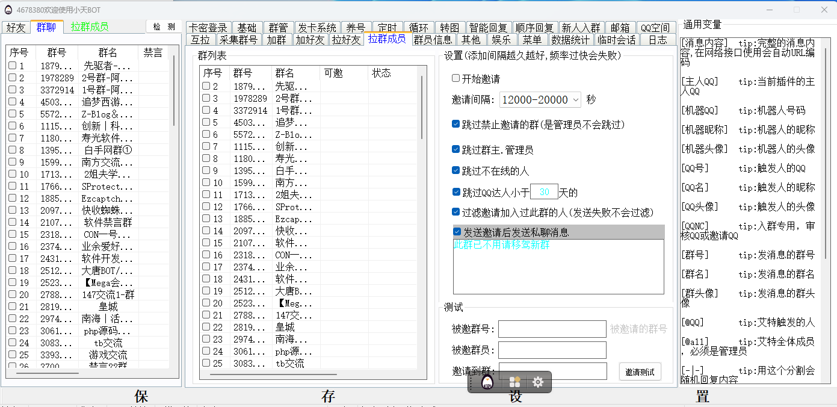Go to the 群管 tab
Screen dimensions: 837x407
coord(278,28)
